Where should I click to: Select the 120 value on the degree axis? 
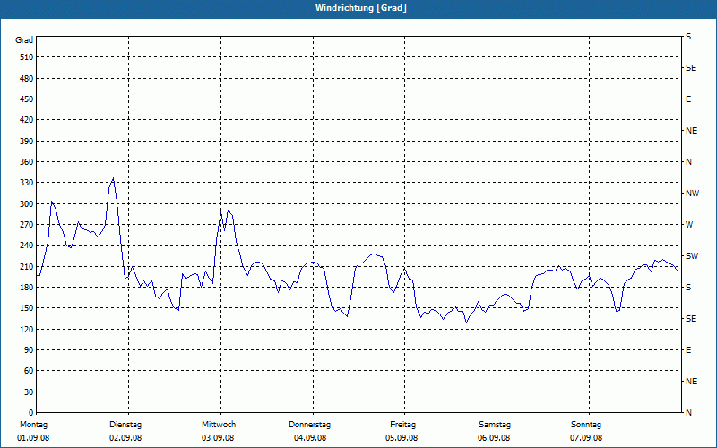(x=27, y=329)
